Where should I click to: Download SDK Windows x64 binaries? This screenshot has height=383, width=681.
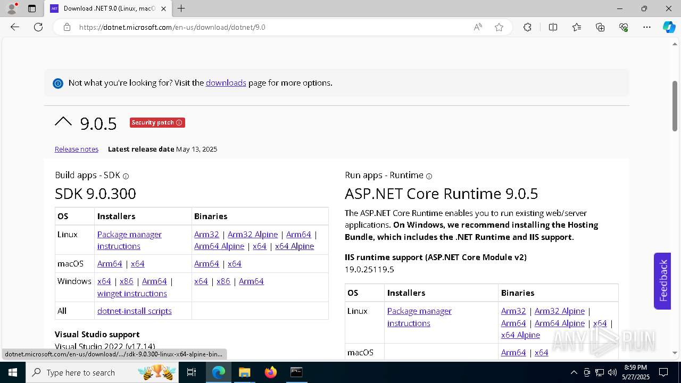tap(201, 281)
